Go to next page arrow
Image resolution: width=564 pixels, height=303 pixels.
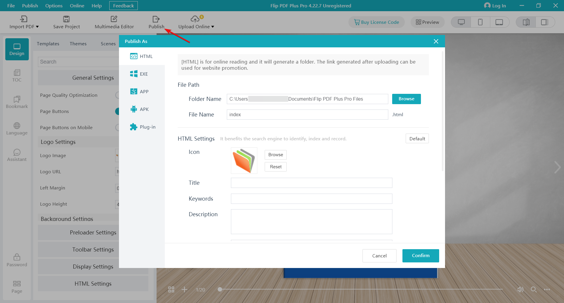coord(557,167)
